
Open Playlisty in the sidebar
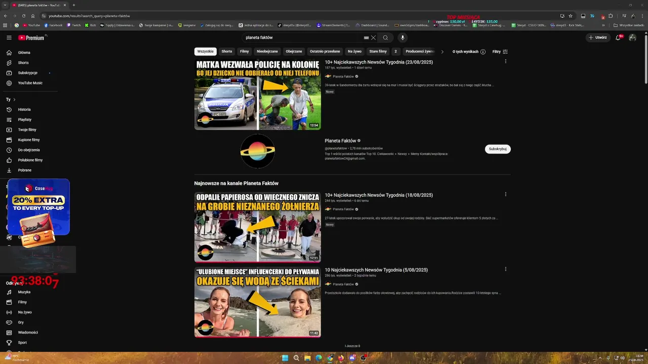coord(25,119)
